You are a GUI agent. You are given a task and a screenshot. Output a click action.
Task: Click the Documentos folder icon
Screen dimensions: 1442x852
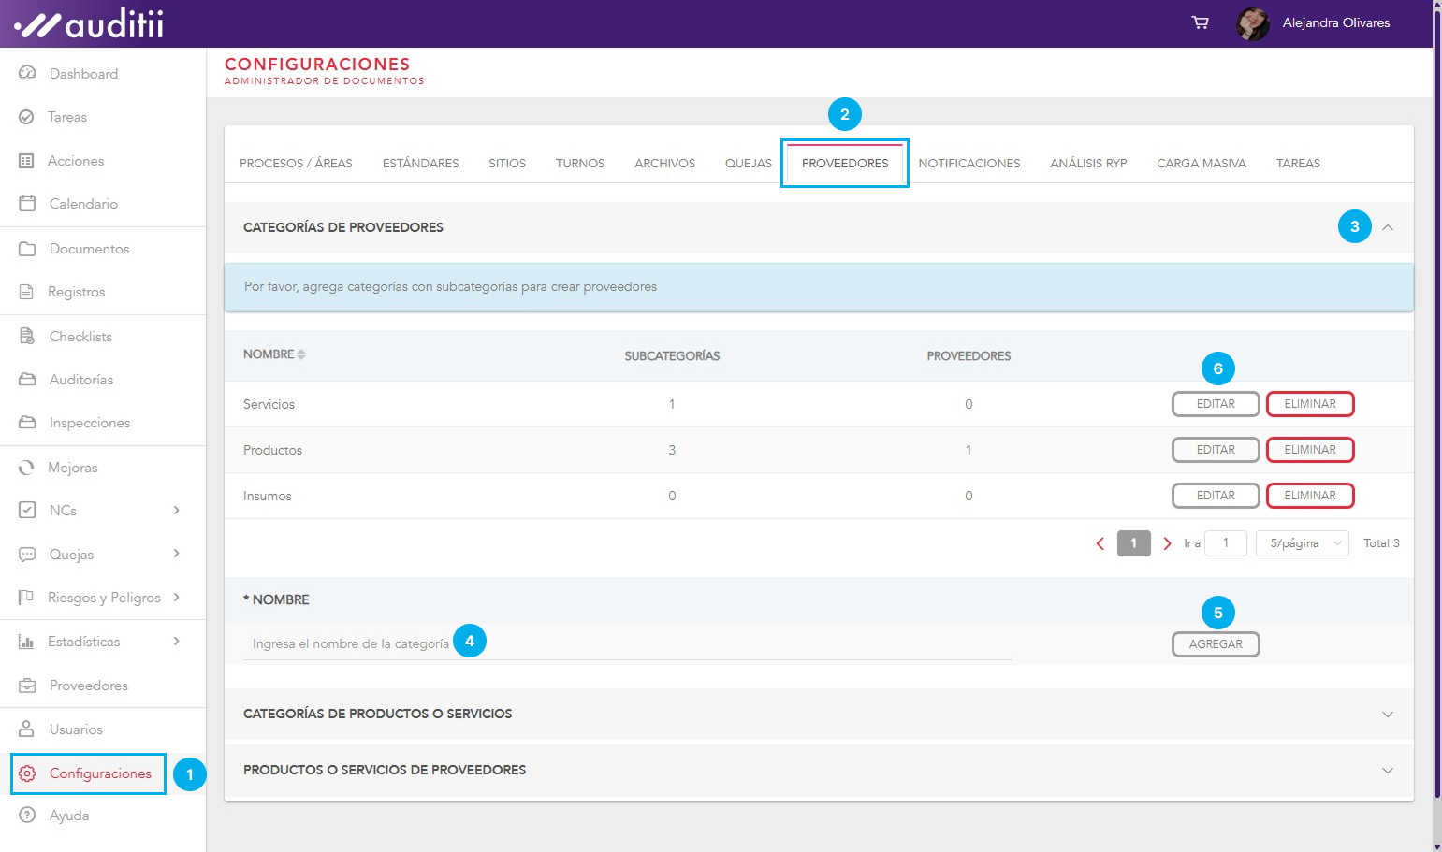27,249
